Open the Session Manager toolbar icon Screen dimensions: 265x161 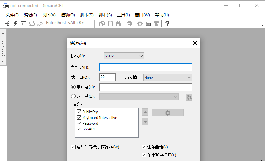point(7,23)
